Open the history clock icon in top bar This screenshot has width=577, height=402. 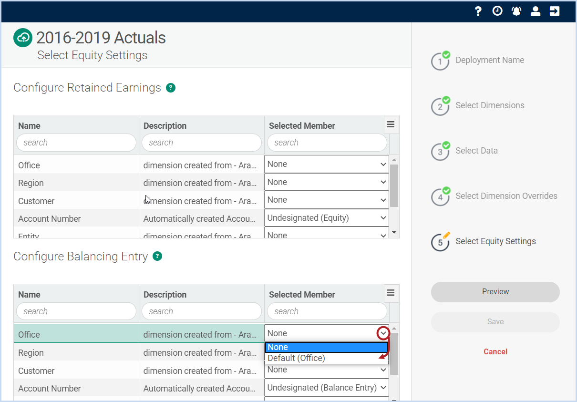[x=497, y=11]
